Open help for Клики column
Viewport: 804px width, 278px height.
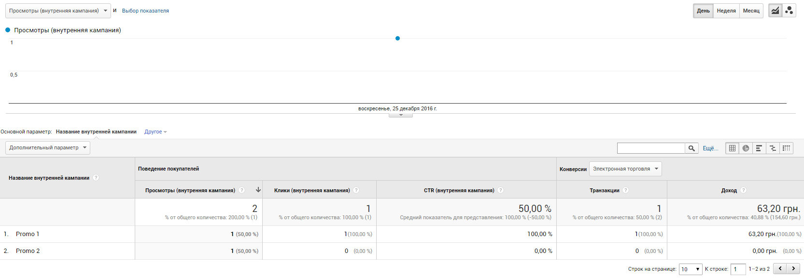[356, 190]
